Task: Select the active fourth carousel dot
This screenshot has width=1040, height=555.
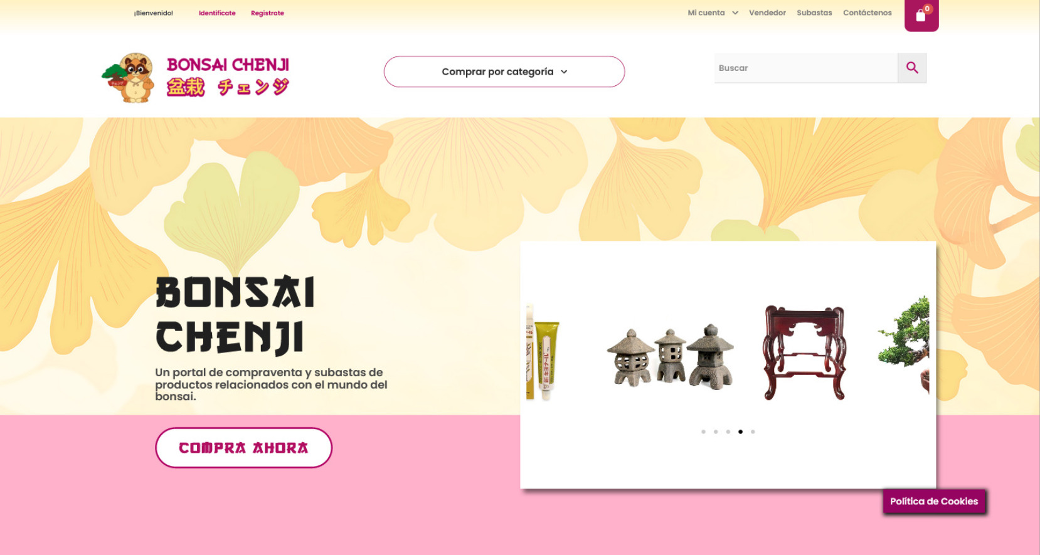Action: click(x=740, y=431)
